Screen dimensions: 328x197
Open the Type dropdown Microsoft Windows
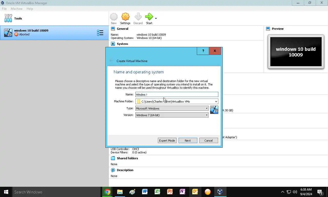172,108
